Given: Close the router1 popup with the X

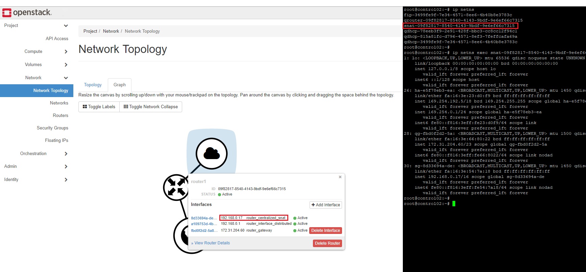Looking at the screenshot, I should click(340, 177).
